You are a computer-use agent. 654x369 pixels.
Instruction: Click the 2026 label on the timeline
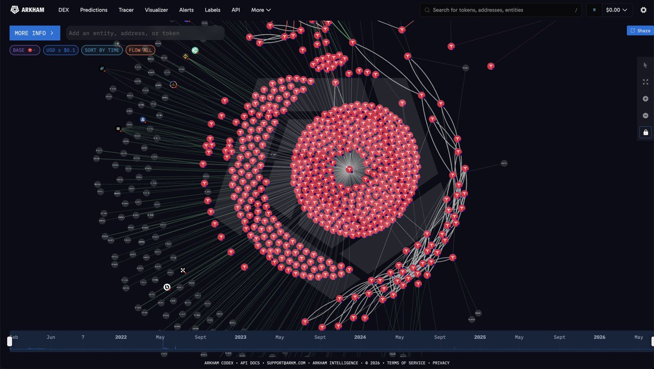click(599, 337)
